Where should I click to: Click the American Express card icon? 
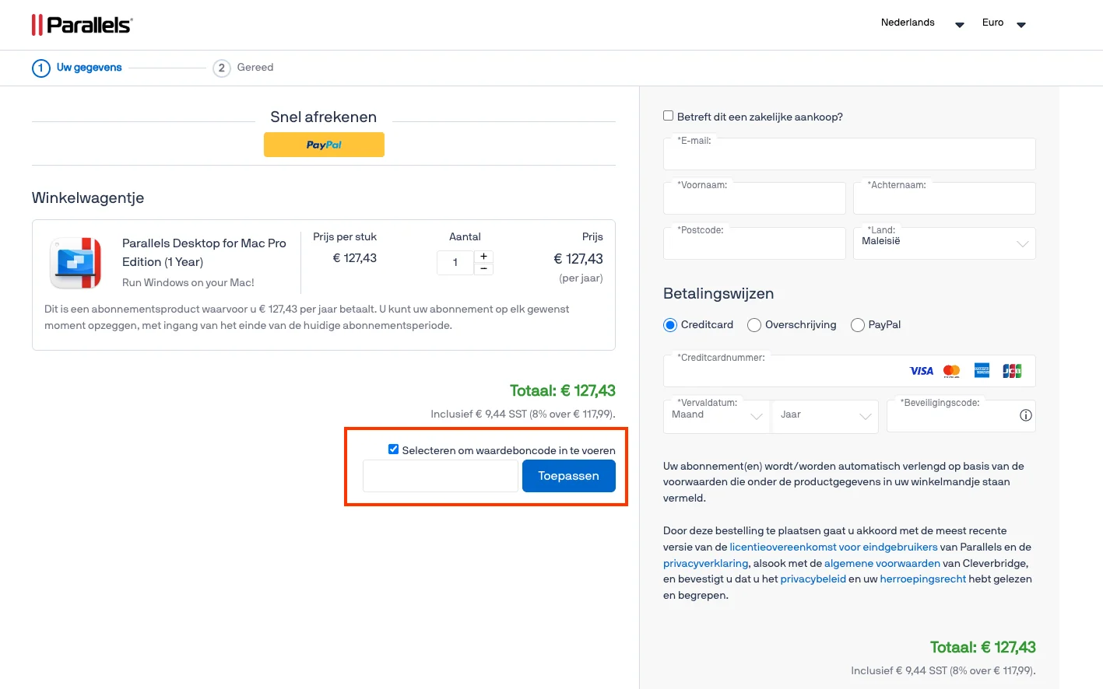coord(982,371)
